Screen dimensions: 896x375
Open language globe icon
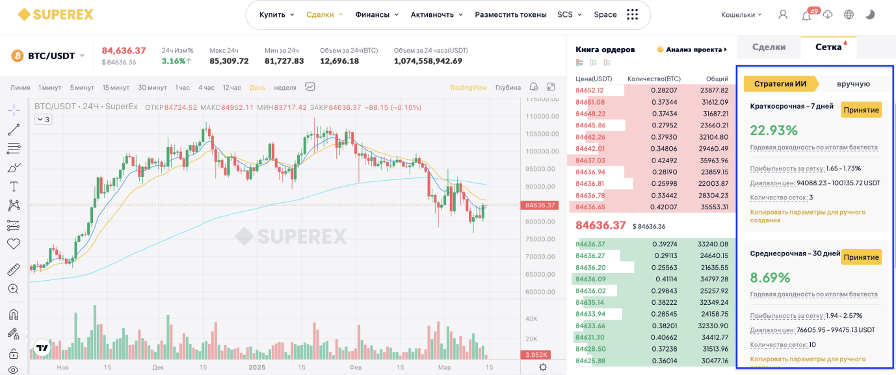849,14
